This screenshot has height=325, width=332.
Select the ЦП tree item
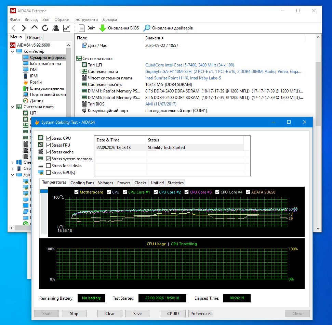[33, 113]
